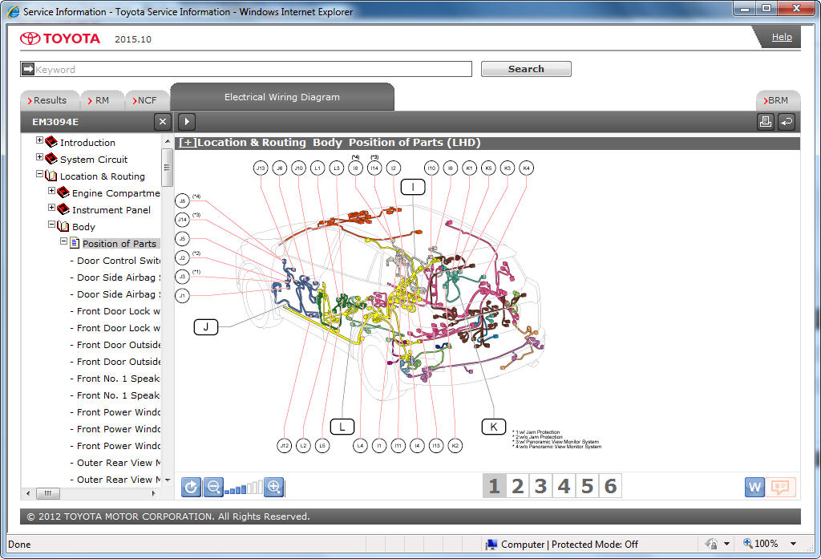
Task: Expand the Instrument Panel node
Action: [x=51, y=208]
